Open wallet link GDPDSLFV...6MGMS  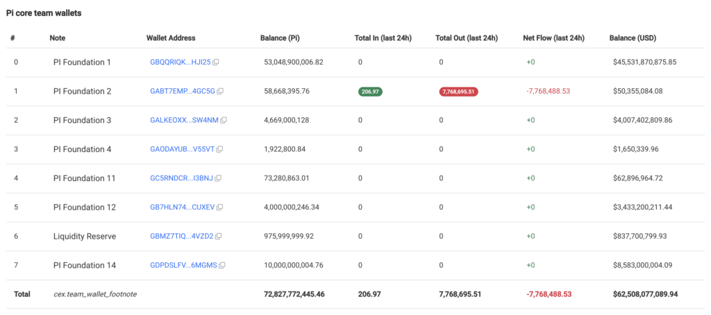click(183, 266)
